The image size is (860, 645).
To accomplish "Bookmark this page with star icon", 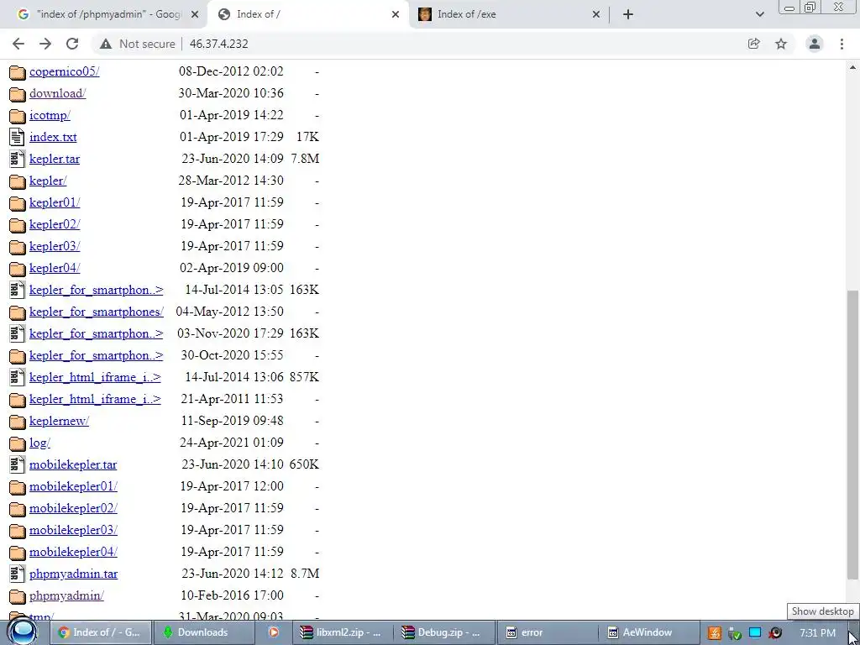I will coord(781,44).
